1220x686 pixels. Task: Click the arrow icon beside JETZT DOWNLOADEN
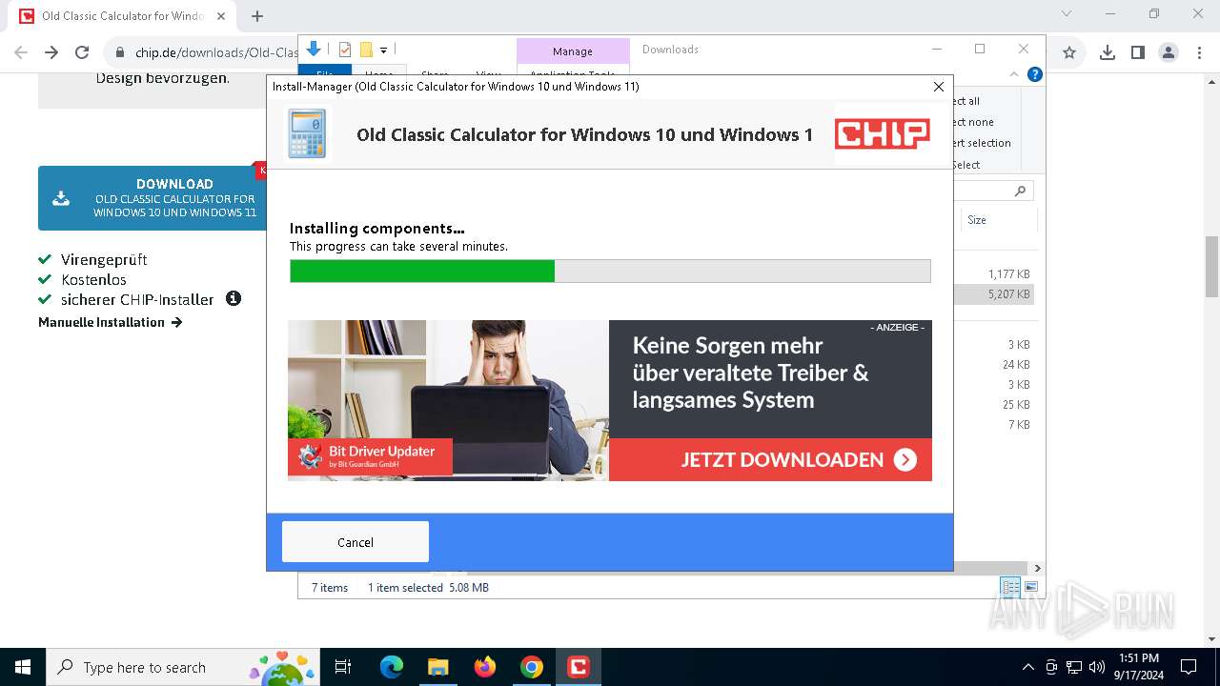coord(905,460)
